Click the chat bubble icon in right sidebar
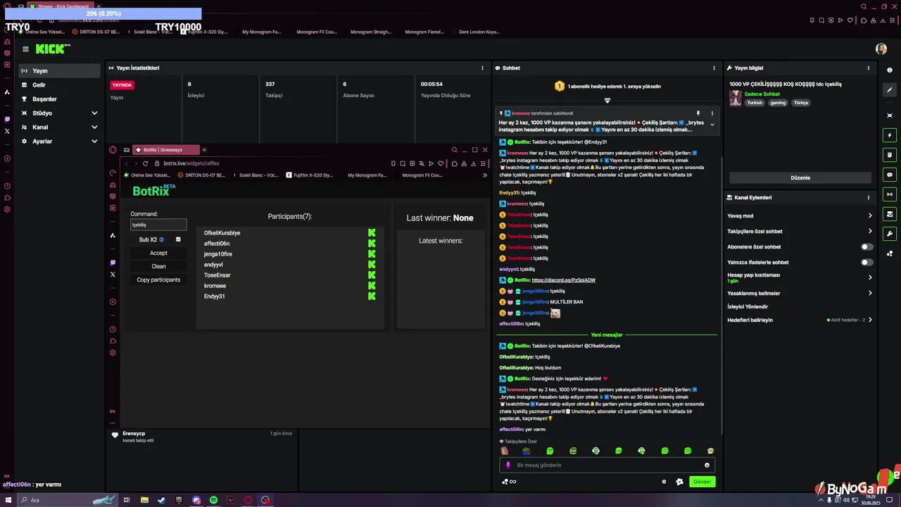The width and height of the screenshot is (901, 507). click(890, 175)
